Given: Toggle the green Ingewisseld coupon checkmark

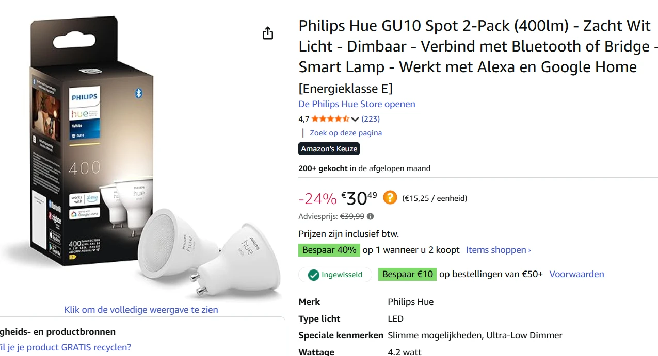Looking at the screenshot, I should click(x=313, y=275).
